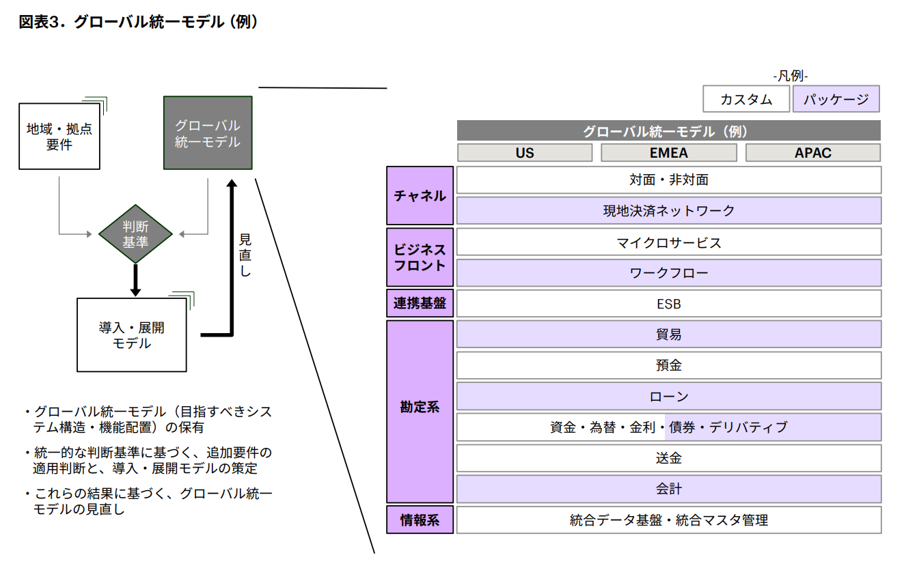Click the 情報系 category label
Viewport: 904px width, 568px height.
pos(420,520)
